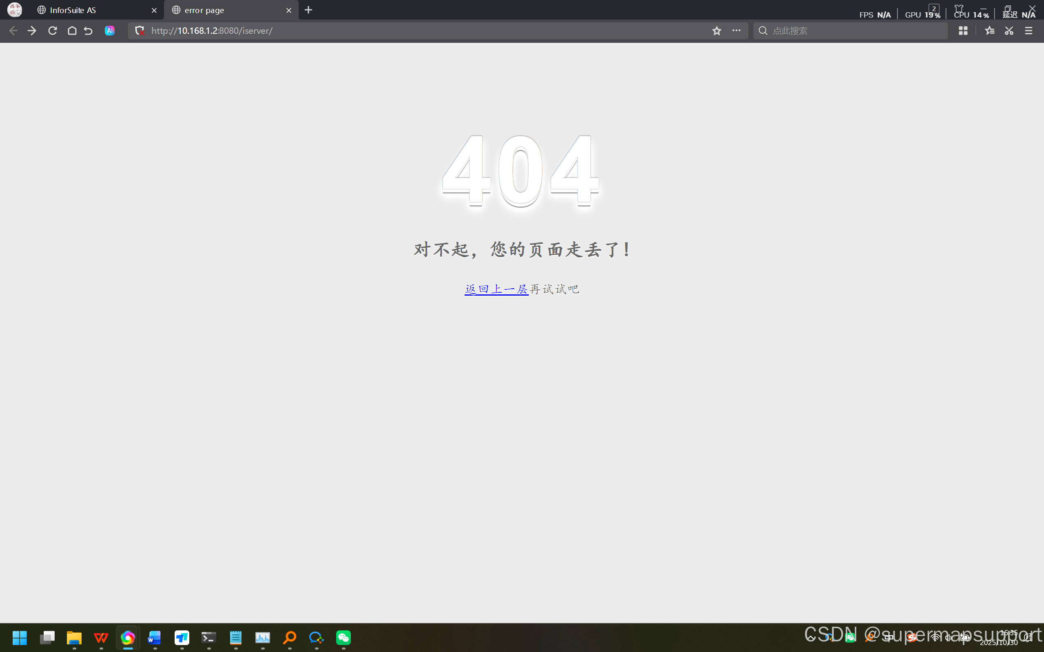Toggle the bookmark star in the address bar
The image size is (1044, 652).
[716, 31]
